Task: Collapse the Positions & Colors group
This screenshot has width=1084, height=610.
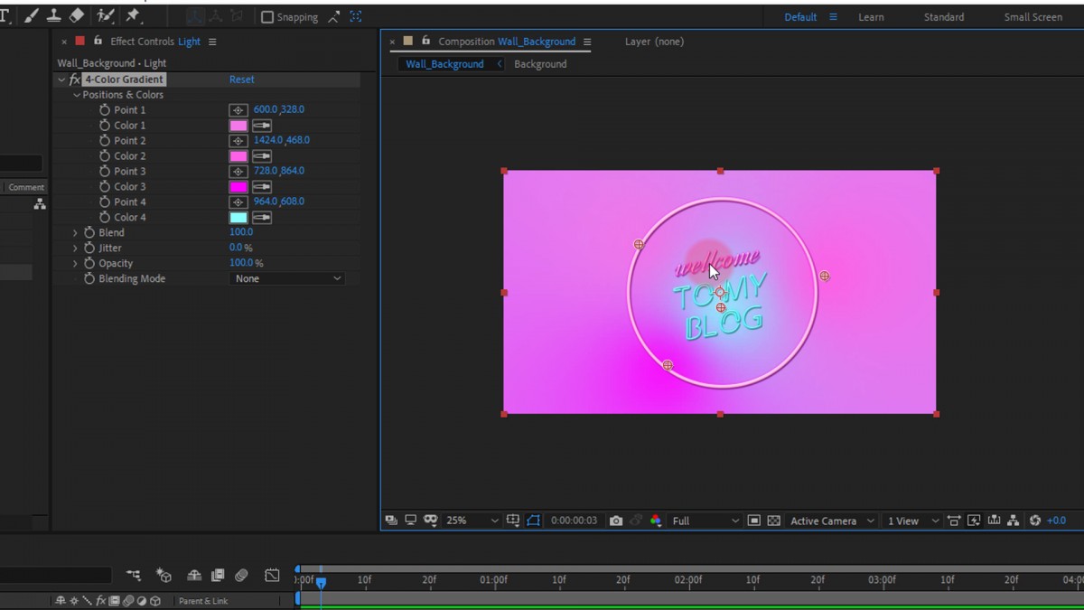Action: (x=77, y=95)
